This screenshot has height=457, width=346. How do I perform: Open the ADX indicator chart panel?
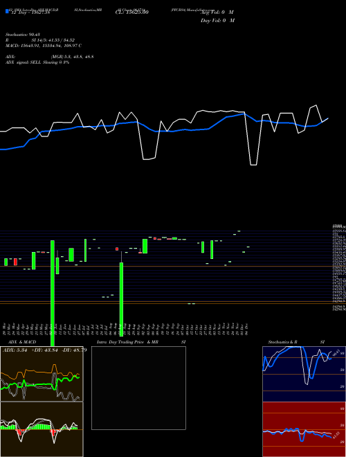pyautogui.click(x=42, y=374)
